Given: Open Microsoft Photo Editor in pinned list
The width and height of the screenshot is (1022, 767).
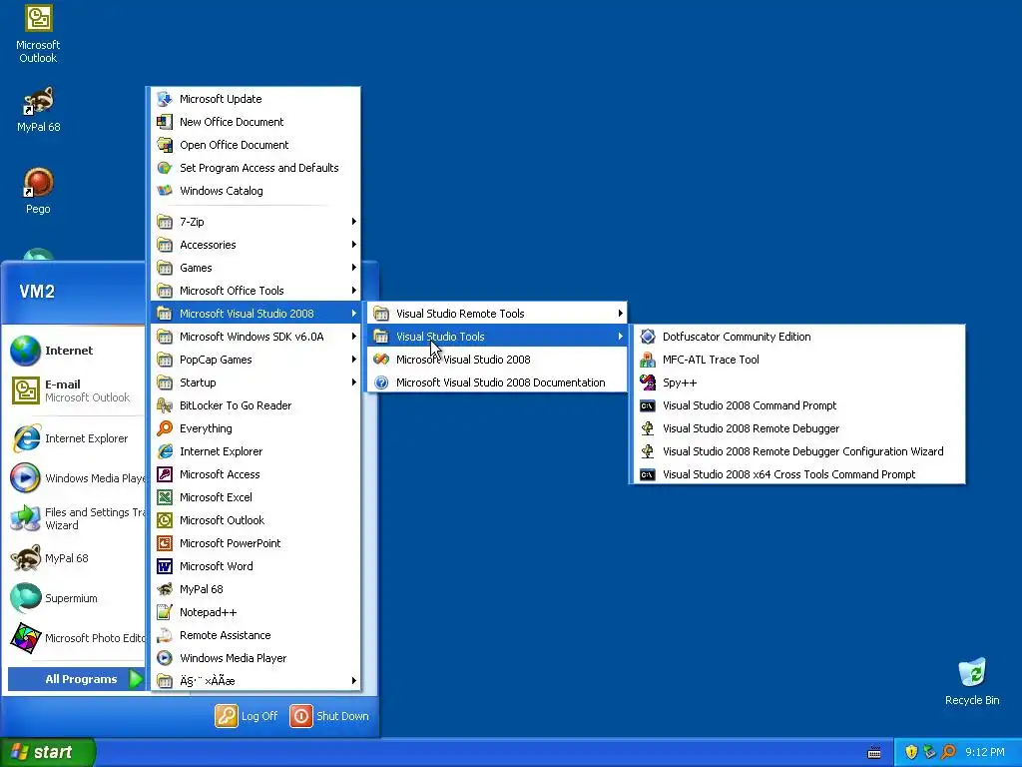Looking at the screenshot, I should click(77, 638).
